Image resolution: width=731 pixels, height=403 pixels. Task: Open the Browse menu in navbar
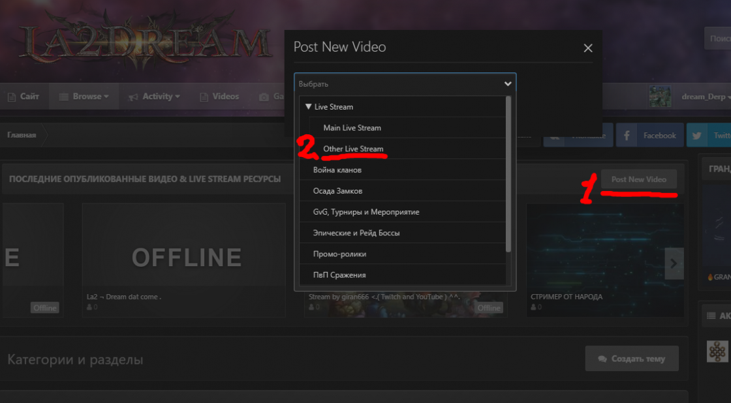(x=83, y=97)
